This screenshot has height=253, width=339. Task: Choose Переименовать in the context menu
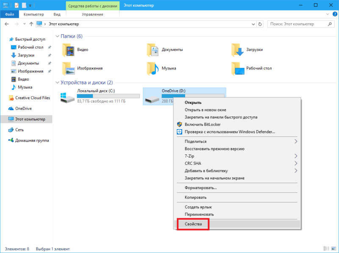237,214
